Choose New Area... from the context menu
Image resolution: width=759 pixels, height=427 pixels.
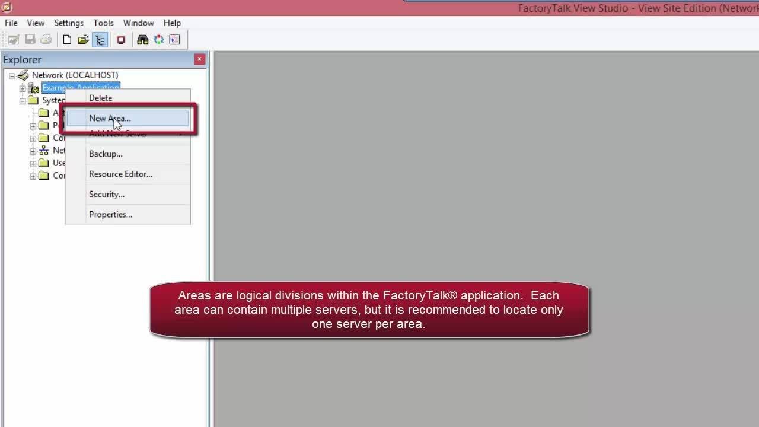[127, 118]
